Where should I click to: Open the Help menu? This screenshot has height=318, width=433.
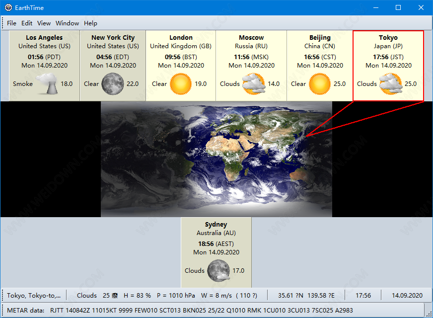click(x=90, y=23)
